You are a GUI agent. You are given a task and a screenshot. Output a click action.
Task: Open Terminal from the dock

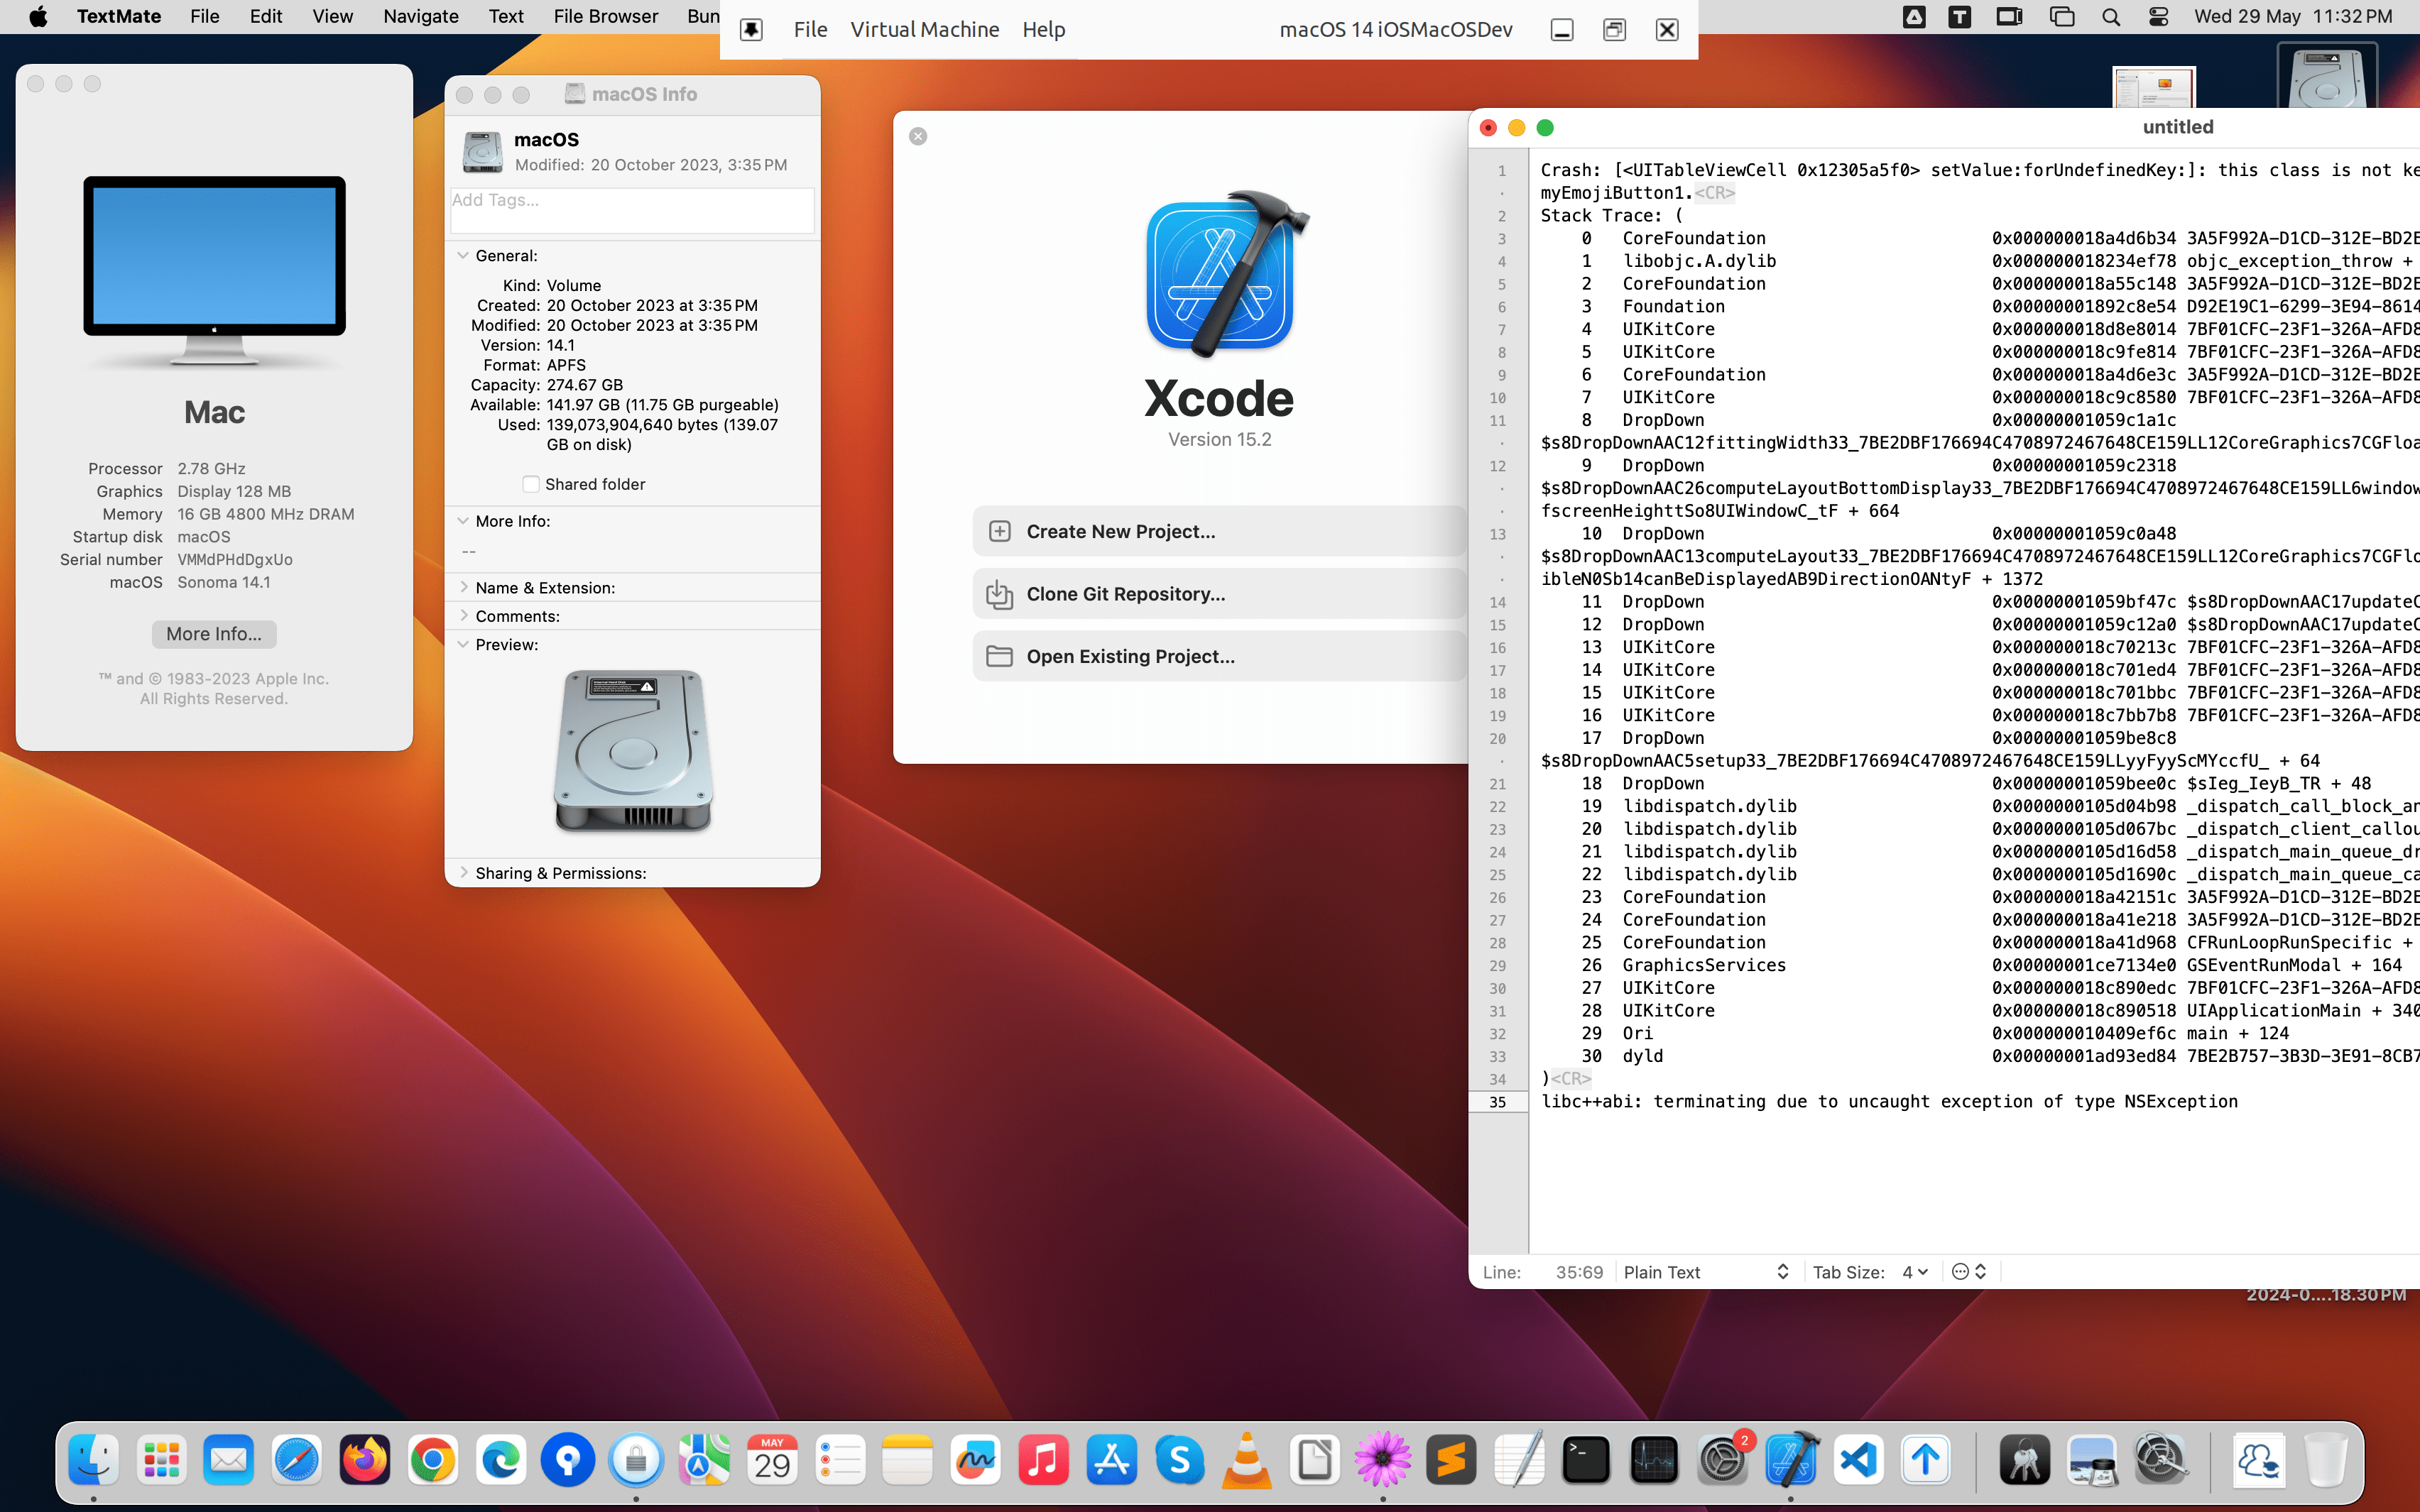coord(1586,1461)
